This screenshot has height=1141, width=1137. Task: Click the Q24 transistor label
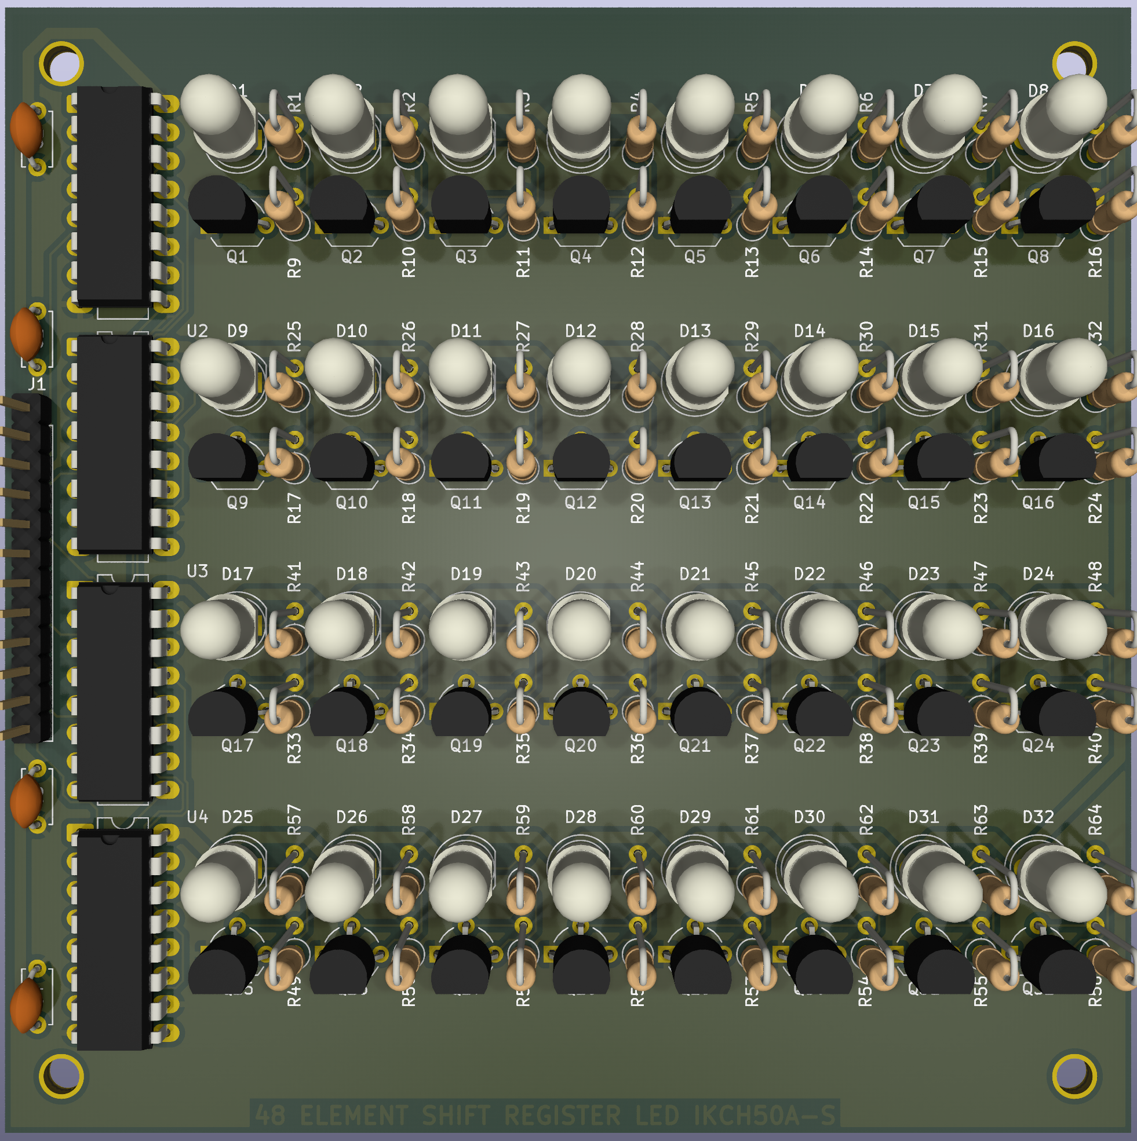point(1038,746)
